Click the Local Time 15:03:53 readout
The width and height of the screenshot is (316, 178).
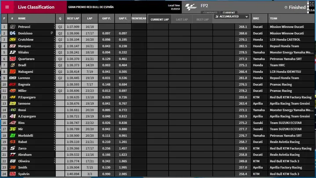pos(174,7)
